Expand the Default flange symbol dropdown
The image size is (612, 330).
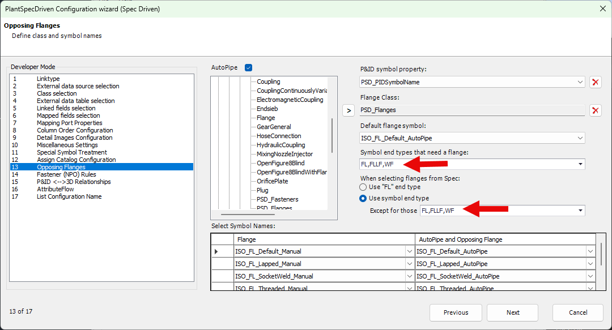580,138
